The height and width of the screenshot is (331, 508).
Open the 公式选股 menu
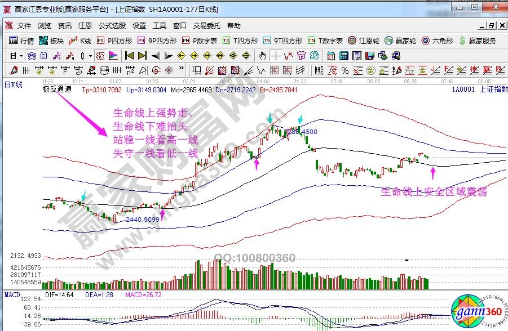[112, 26]
